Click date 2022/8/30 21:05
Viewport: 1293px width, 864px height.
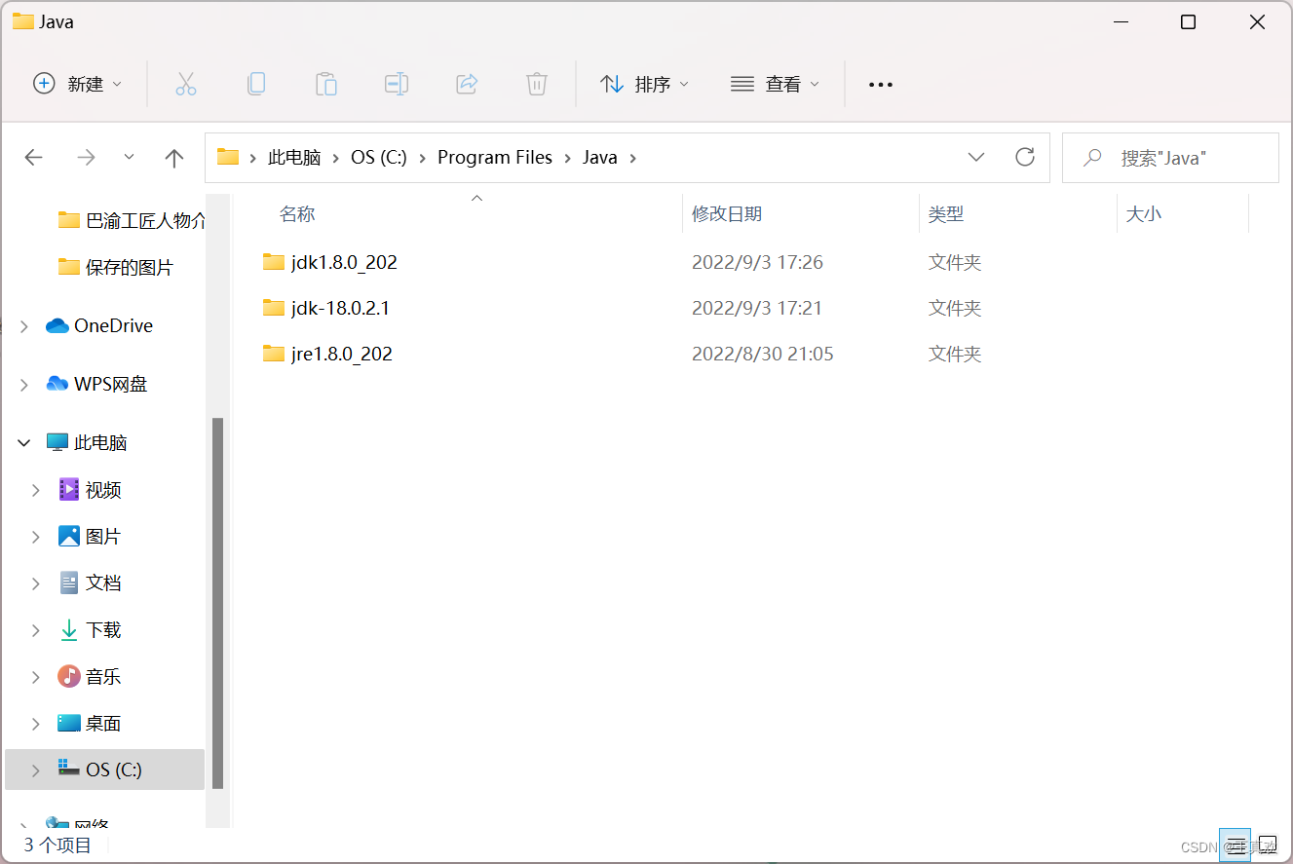762,354
